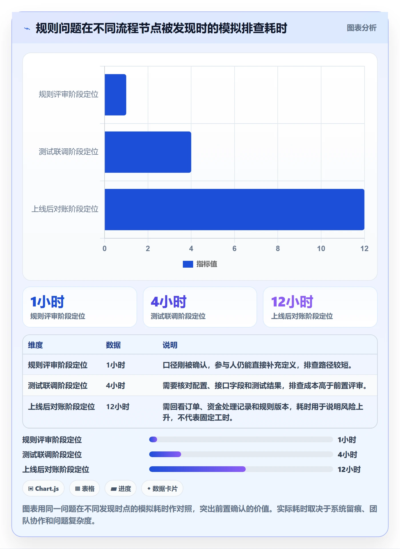The image size is (400, 549).
Task: Click the lightning icon beside the title
Action: (27, 29)
